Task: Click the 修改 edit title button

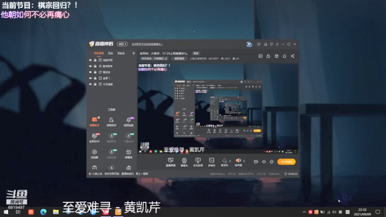Action: (196, 53)
